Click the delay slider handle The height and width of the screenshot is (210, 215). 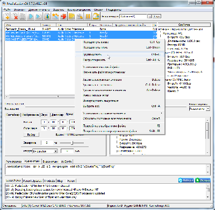click(72, 143)
